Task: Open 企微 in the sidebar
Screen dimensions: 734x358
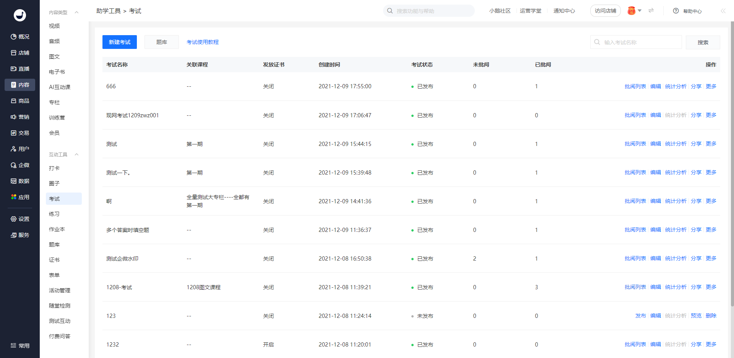Action: coord(20,165)
